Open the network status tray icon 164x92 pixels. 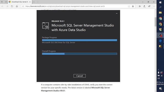point(162,75)
